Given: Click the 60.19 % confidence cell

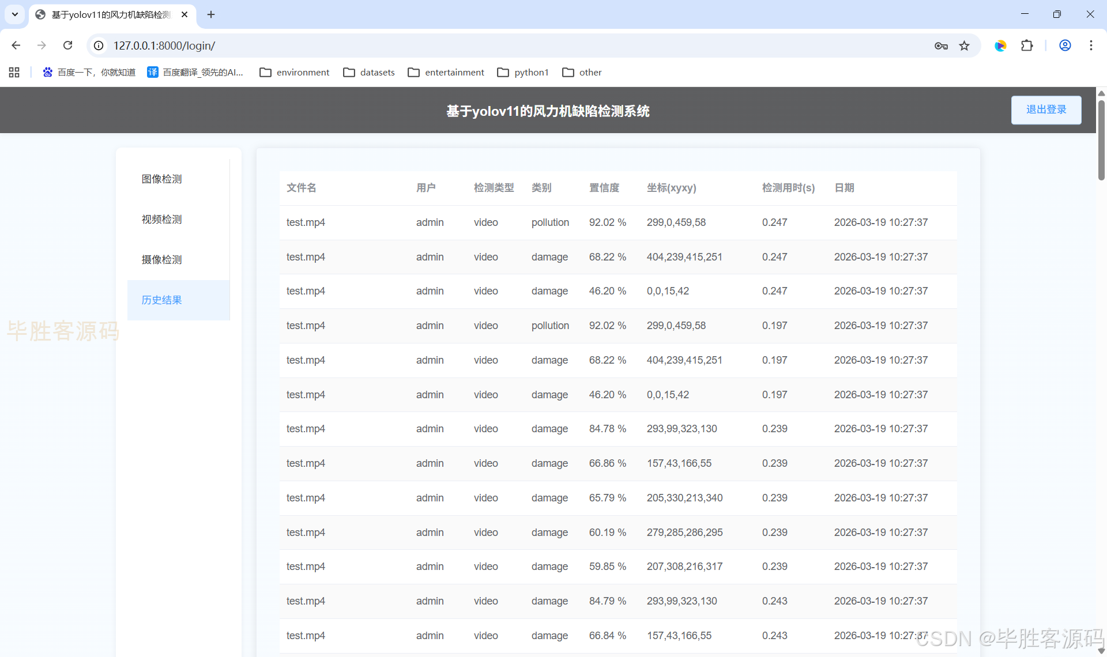Looking at the screenshot, I should tap(608, 533).
